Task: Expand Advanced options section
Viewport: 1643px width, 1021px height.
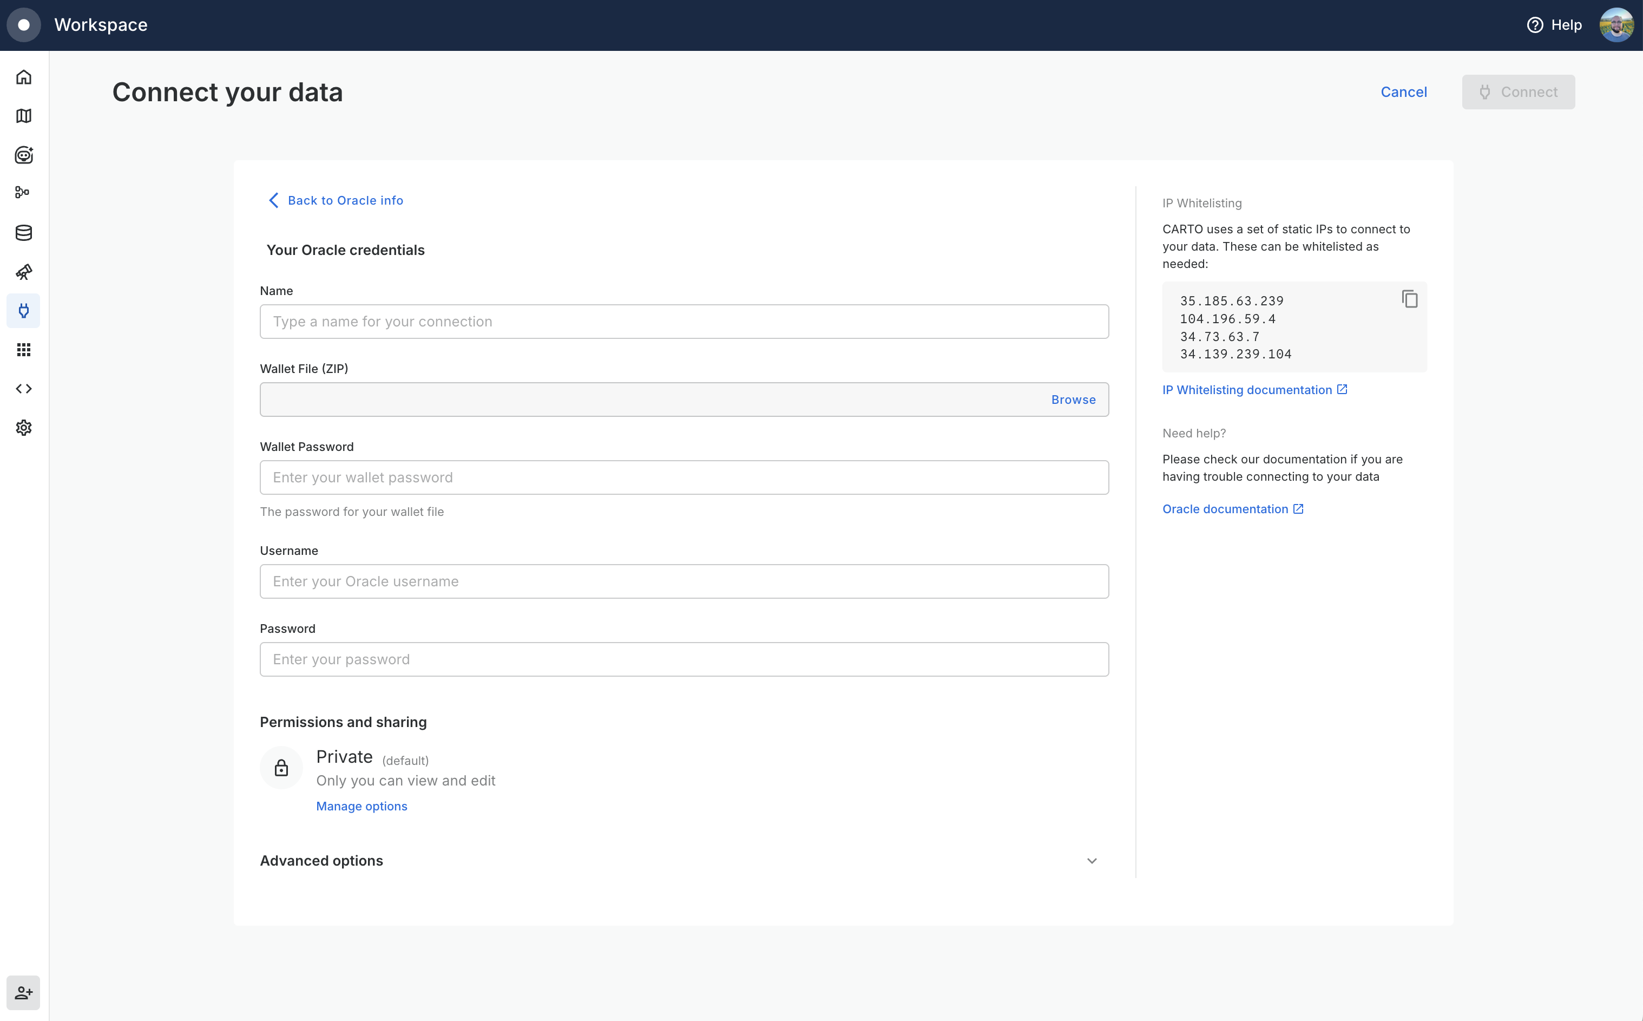Action: pyautogui.click(x=1092, y=861)
